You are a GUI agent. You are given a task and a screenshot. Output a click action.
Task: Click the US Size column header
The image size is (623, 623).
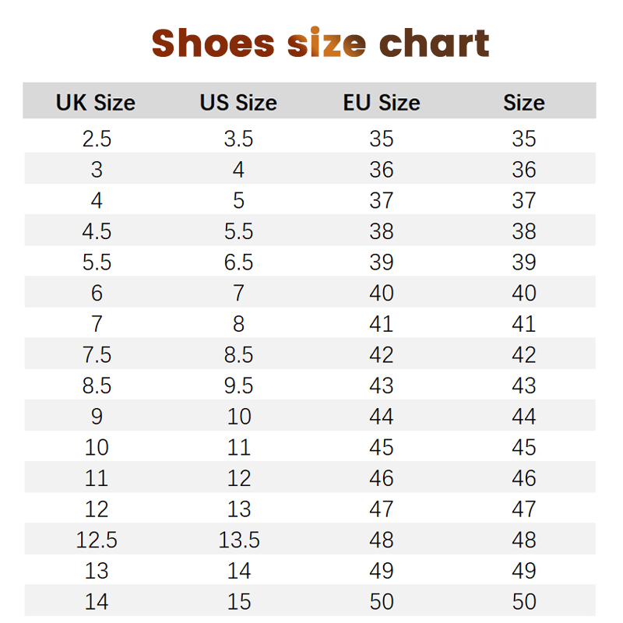point(238,103)
